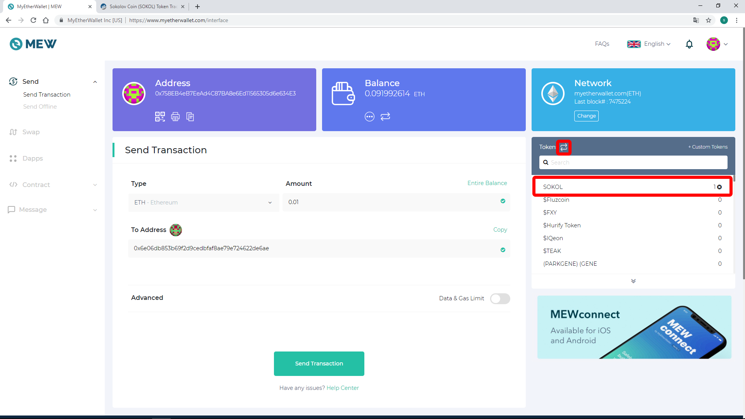Show the address QR code icon
Screen dimensions: 745x419
pos(160,117)
